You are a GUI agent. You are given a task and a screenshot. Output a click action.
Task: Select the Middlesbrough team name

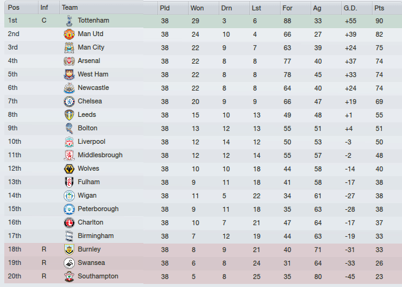coord(100,155)
